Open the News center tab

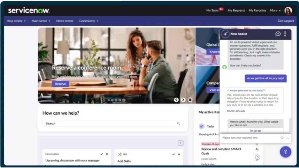point(65,21)
